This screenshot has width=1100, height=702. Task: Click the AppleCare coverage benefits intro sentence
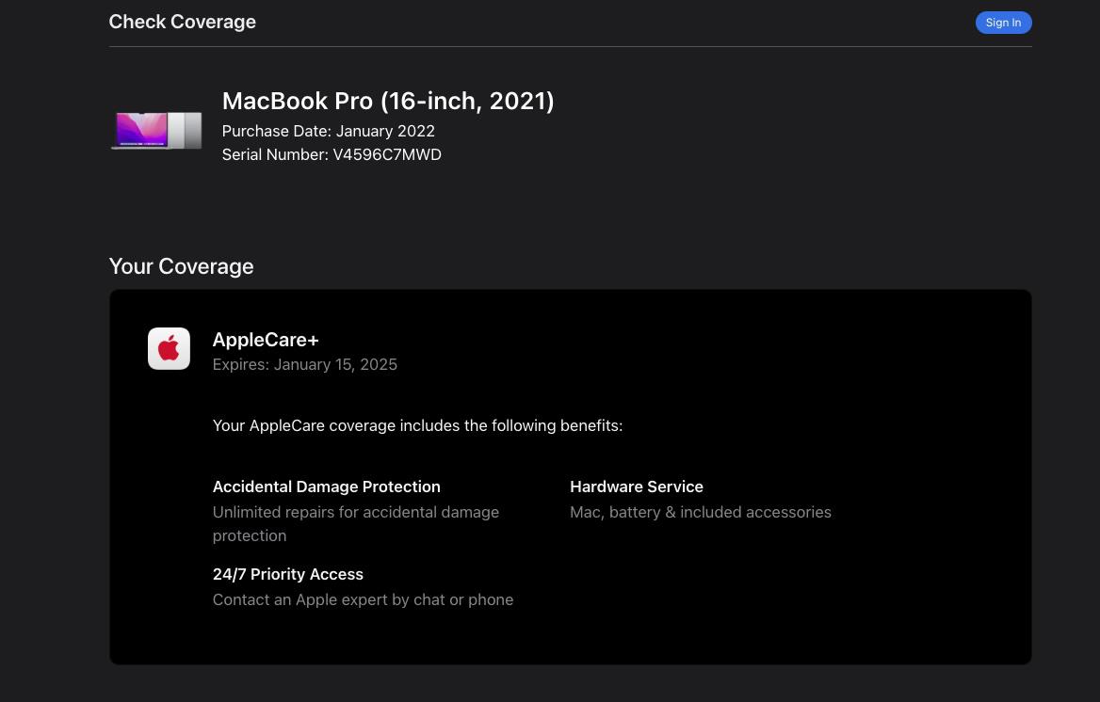pos(417,425)
